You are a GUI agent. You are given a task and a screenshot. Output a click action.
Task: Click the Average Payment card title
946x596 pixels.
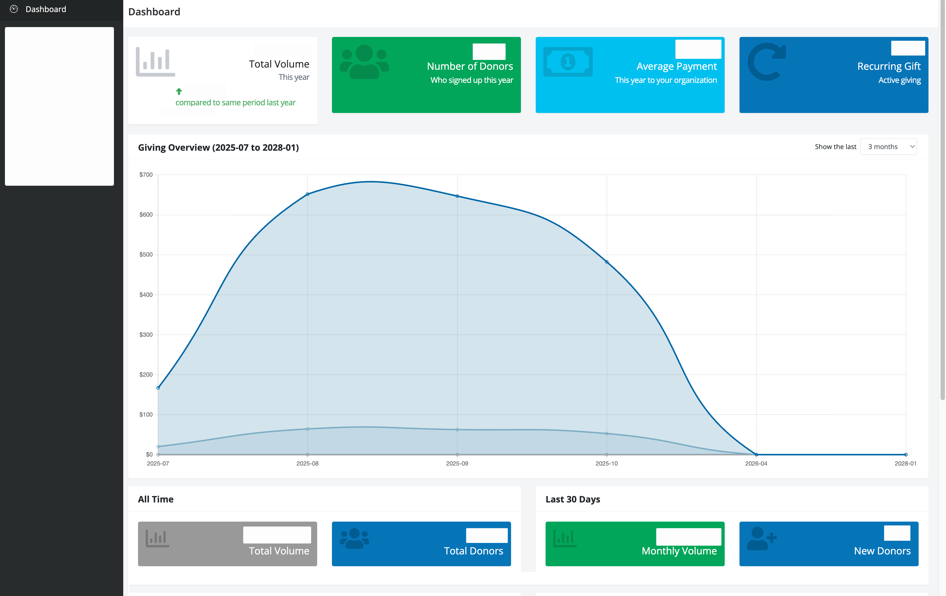point(676,66)
